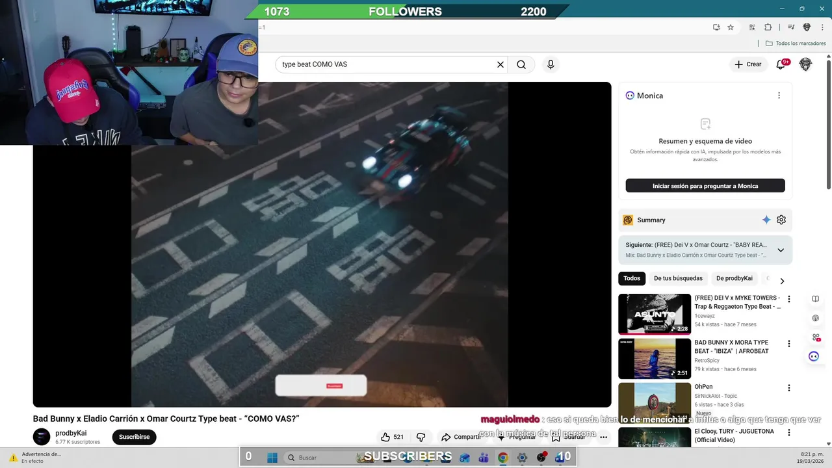Open options for El Clooy JUGUETONA video
832x468 pixels.
[x=789, y=433]
